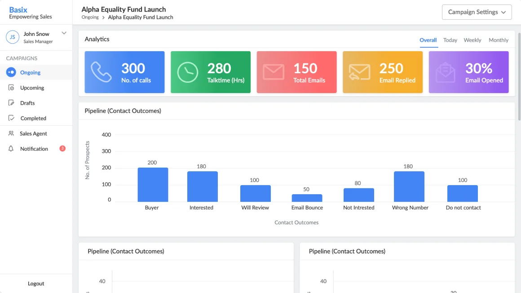This screenshot has width=521, height=293.
Task: Click the red notification count badge
Action: point(62,148)
